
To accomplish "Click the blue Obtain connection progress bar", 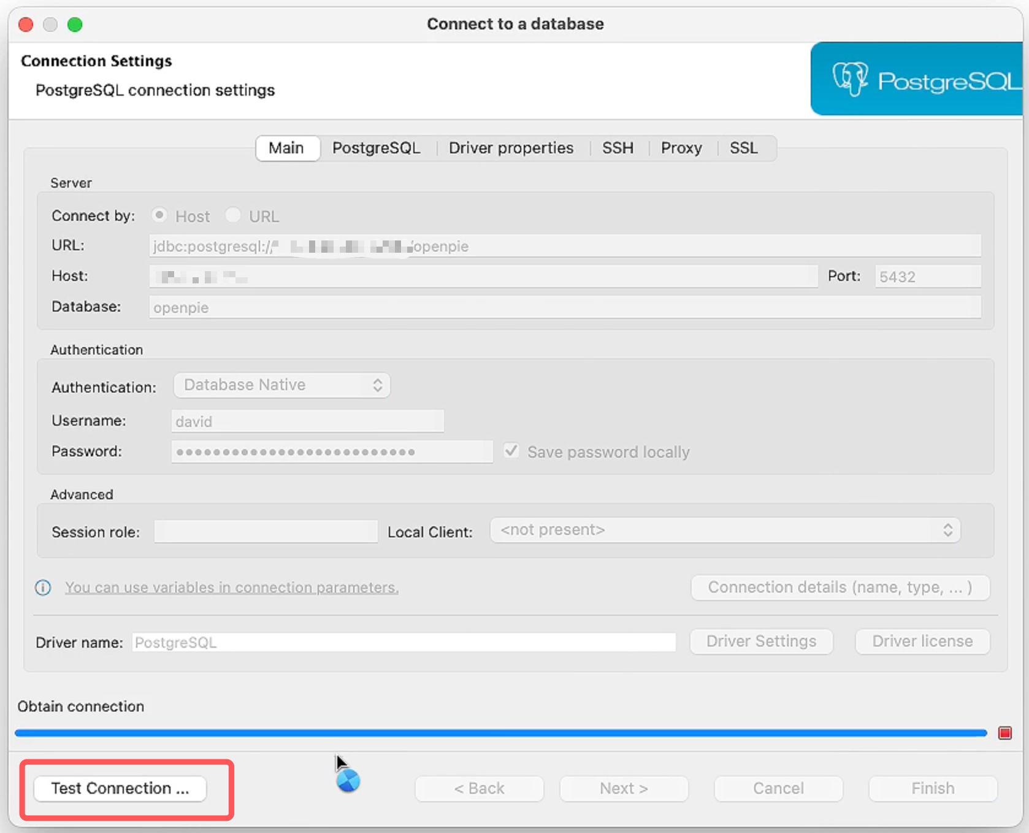I will pyautogui.click(x=501, y=733).
